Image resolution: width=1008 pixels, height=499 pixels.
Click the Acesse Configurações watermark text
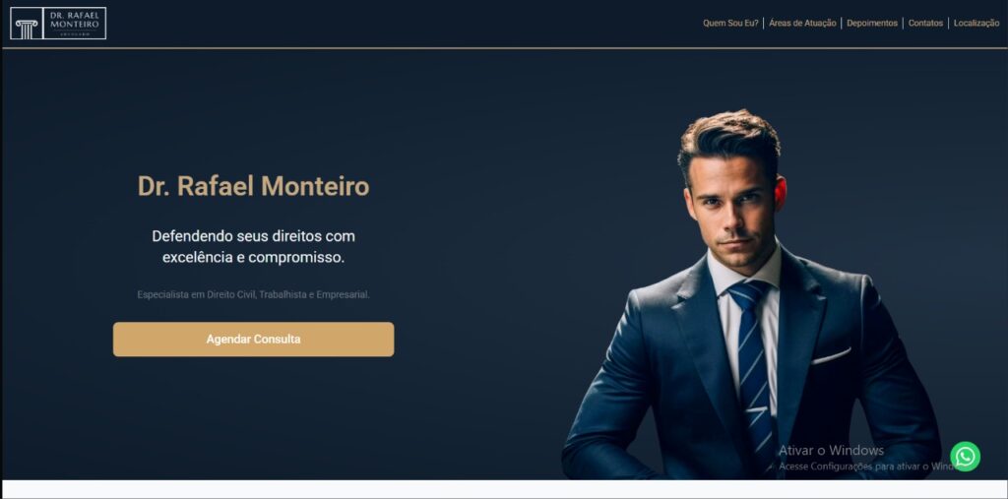pyautogui.click(x=864, y=467)
